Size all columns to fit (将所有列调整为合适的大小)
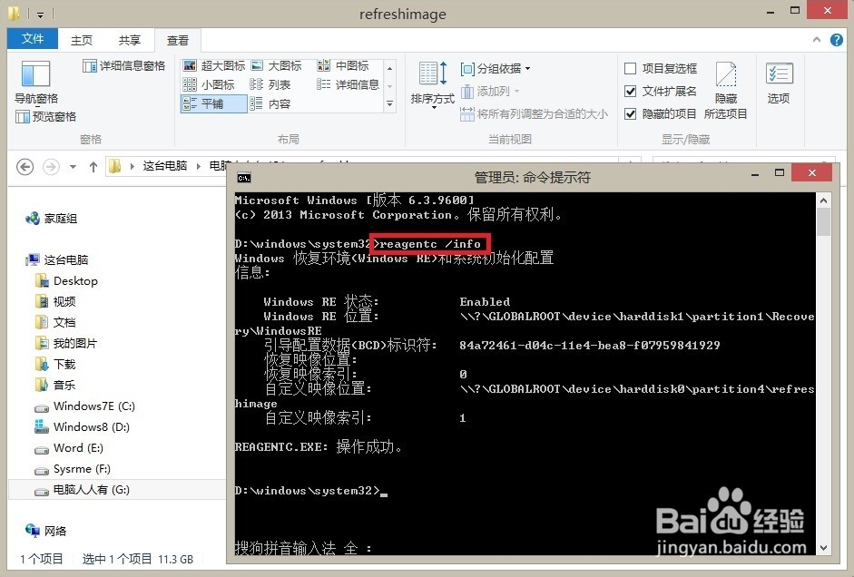854x577 pixels. [x=535, y=113]
